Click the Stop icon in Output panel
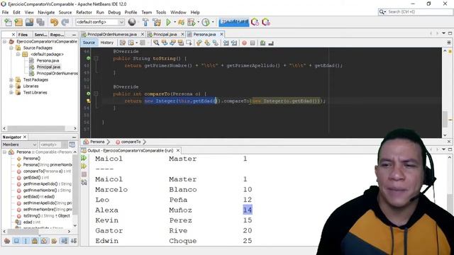454x255 pixels. click(84, 174)
